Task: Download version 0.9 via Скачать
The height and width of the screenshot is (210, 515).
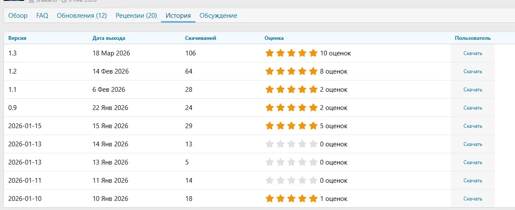Action: click(472, 108)
